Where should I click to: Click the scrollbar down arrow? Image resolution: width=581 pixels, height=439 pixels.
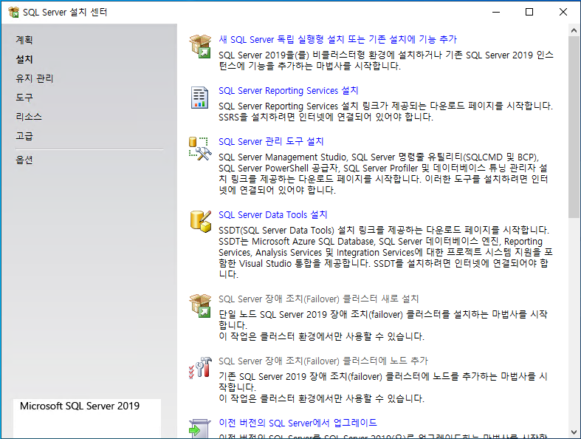pos(574,432)
